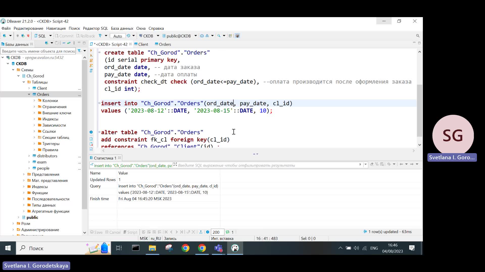Open the База данных menu

pyautogui.click(x=122, y=28)
